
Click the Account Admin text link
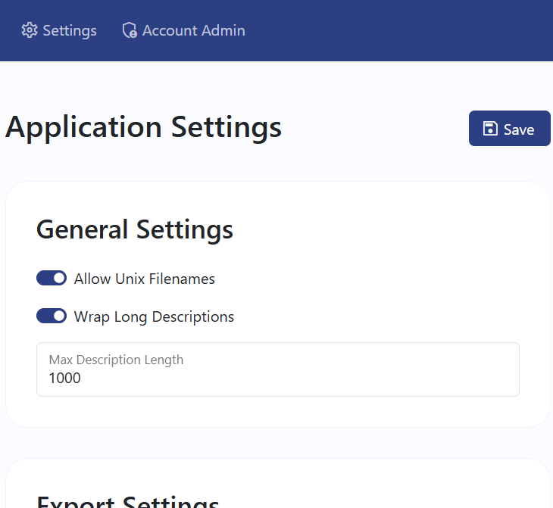pos(193,30)
